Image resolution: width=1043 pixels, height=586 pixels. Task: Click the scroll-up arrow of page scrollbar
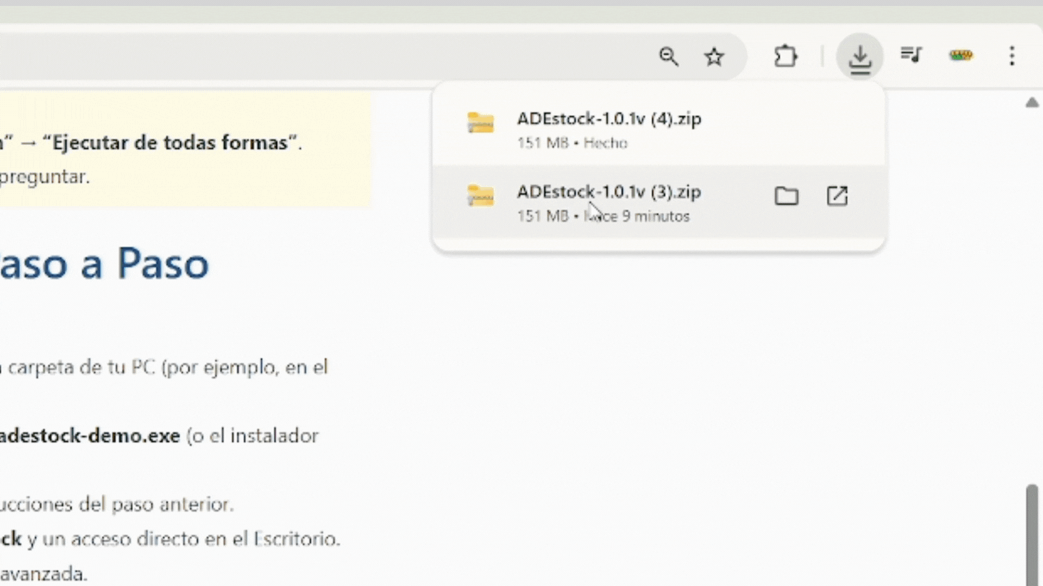pos(1032,103)
